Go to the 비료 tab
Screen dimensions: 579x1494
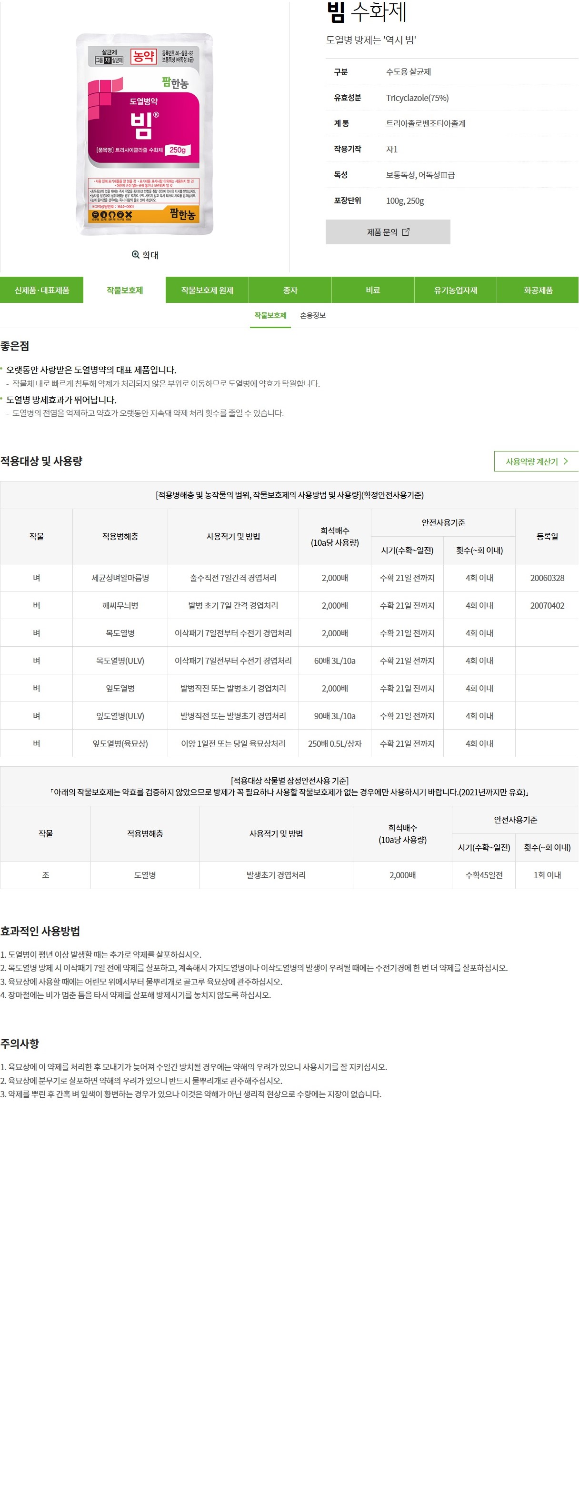373,290
